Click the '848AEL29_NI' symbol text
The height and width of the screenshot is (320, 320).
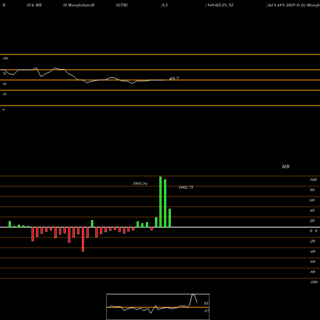tap(220, 5)
